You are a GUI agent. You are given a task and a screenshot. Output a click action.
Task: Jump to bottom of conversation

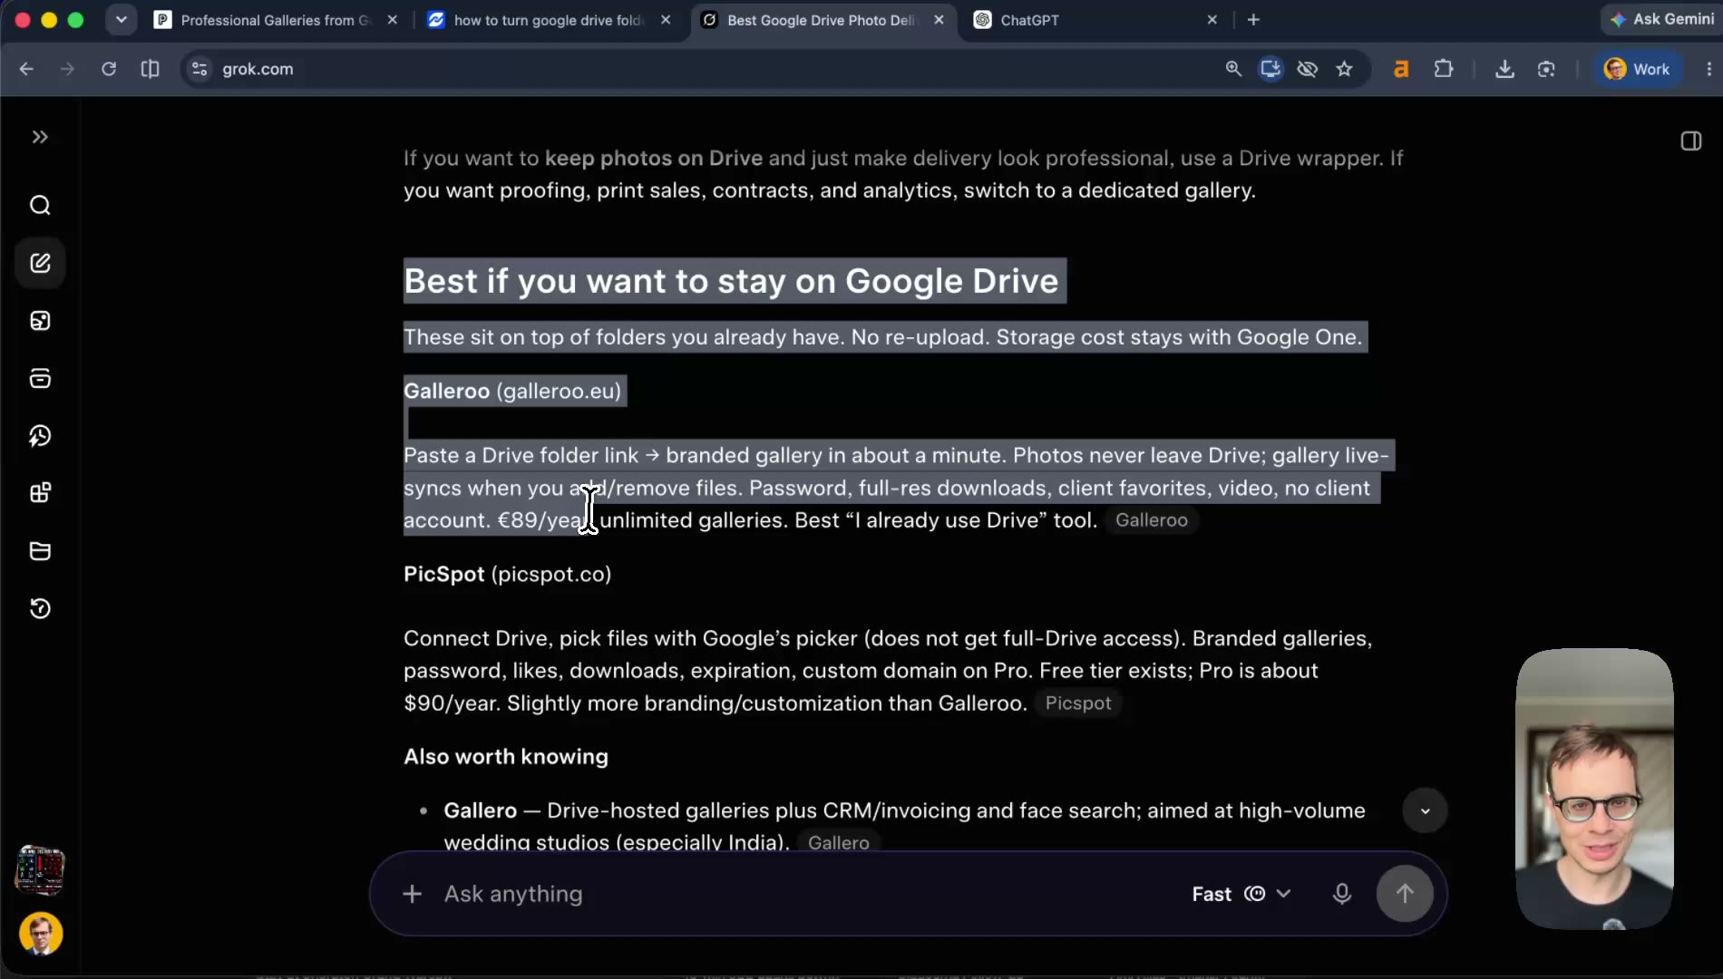tap(1425, 811)
